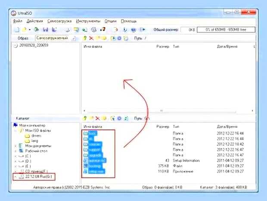Viewport: 267px width, 201px height.
Task: Click the Save As icon beside Save
Action: [54, 30]
